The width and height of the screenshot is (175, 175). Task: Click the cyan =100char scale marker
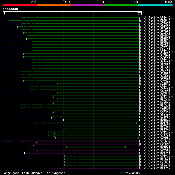pyautogui.click(x=122, y=173)
